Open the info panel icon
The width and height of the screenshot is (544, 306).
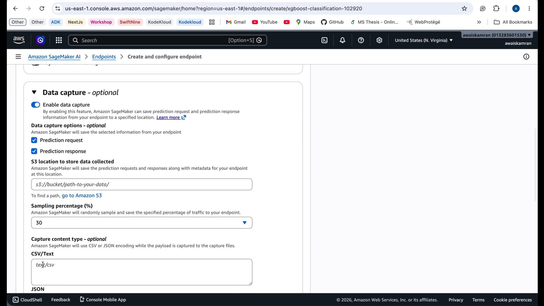526,57
